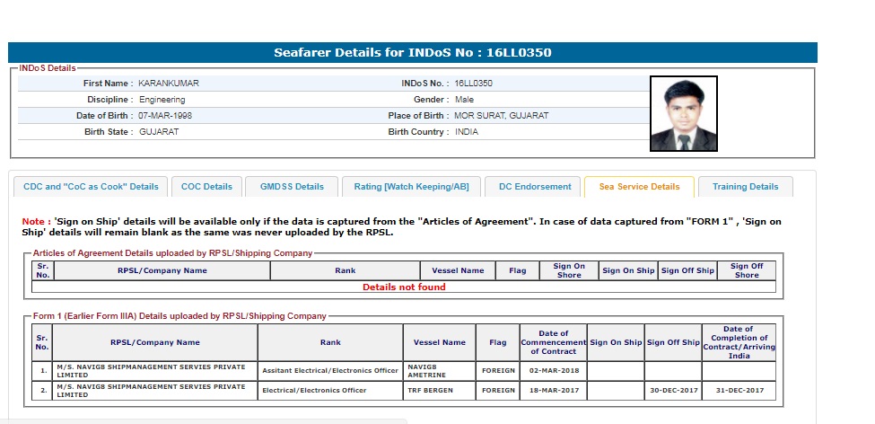
Task: Click the Date of Birth value 07-MAR-1998
Action: (x=165, y=116)
